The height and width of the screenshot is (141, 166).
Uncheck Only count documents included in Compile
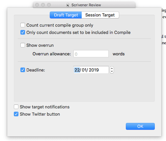click(23, 32)
